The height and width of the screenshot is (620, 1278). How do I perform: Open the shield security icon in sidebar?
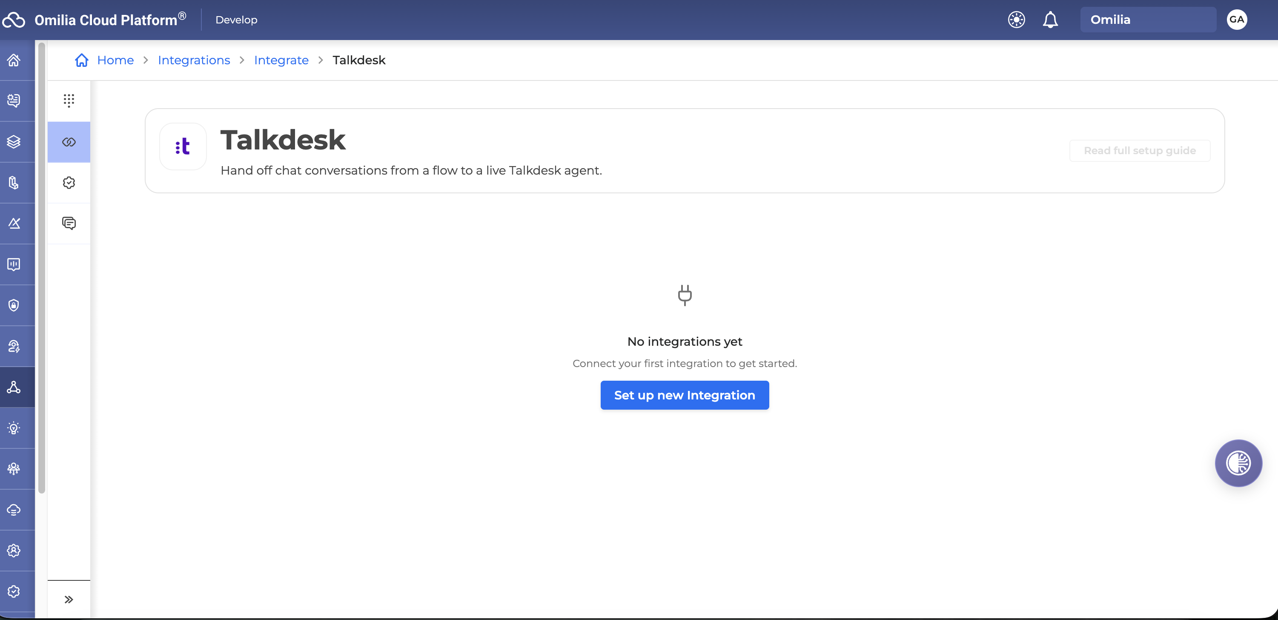click(14, 305)
